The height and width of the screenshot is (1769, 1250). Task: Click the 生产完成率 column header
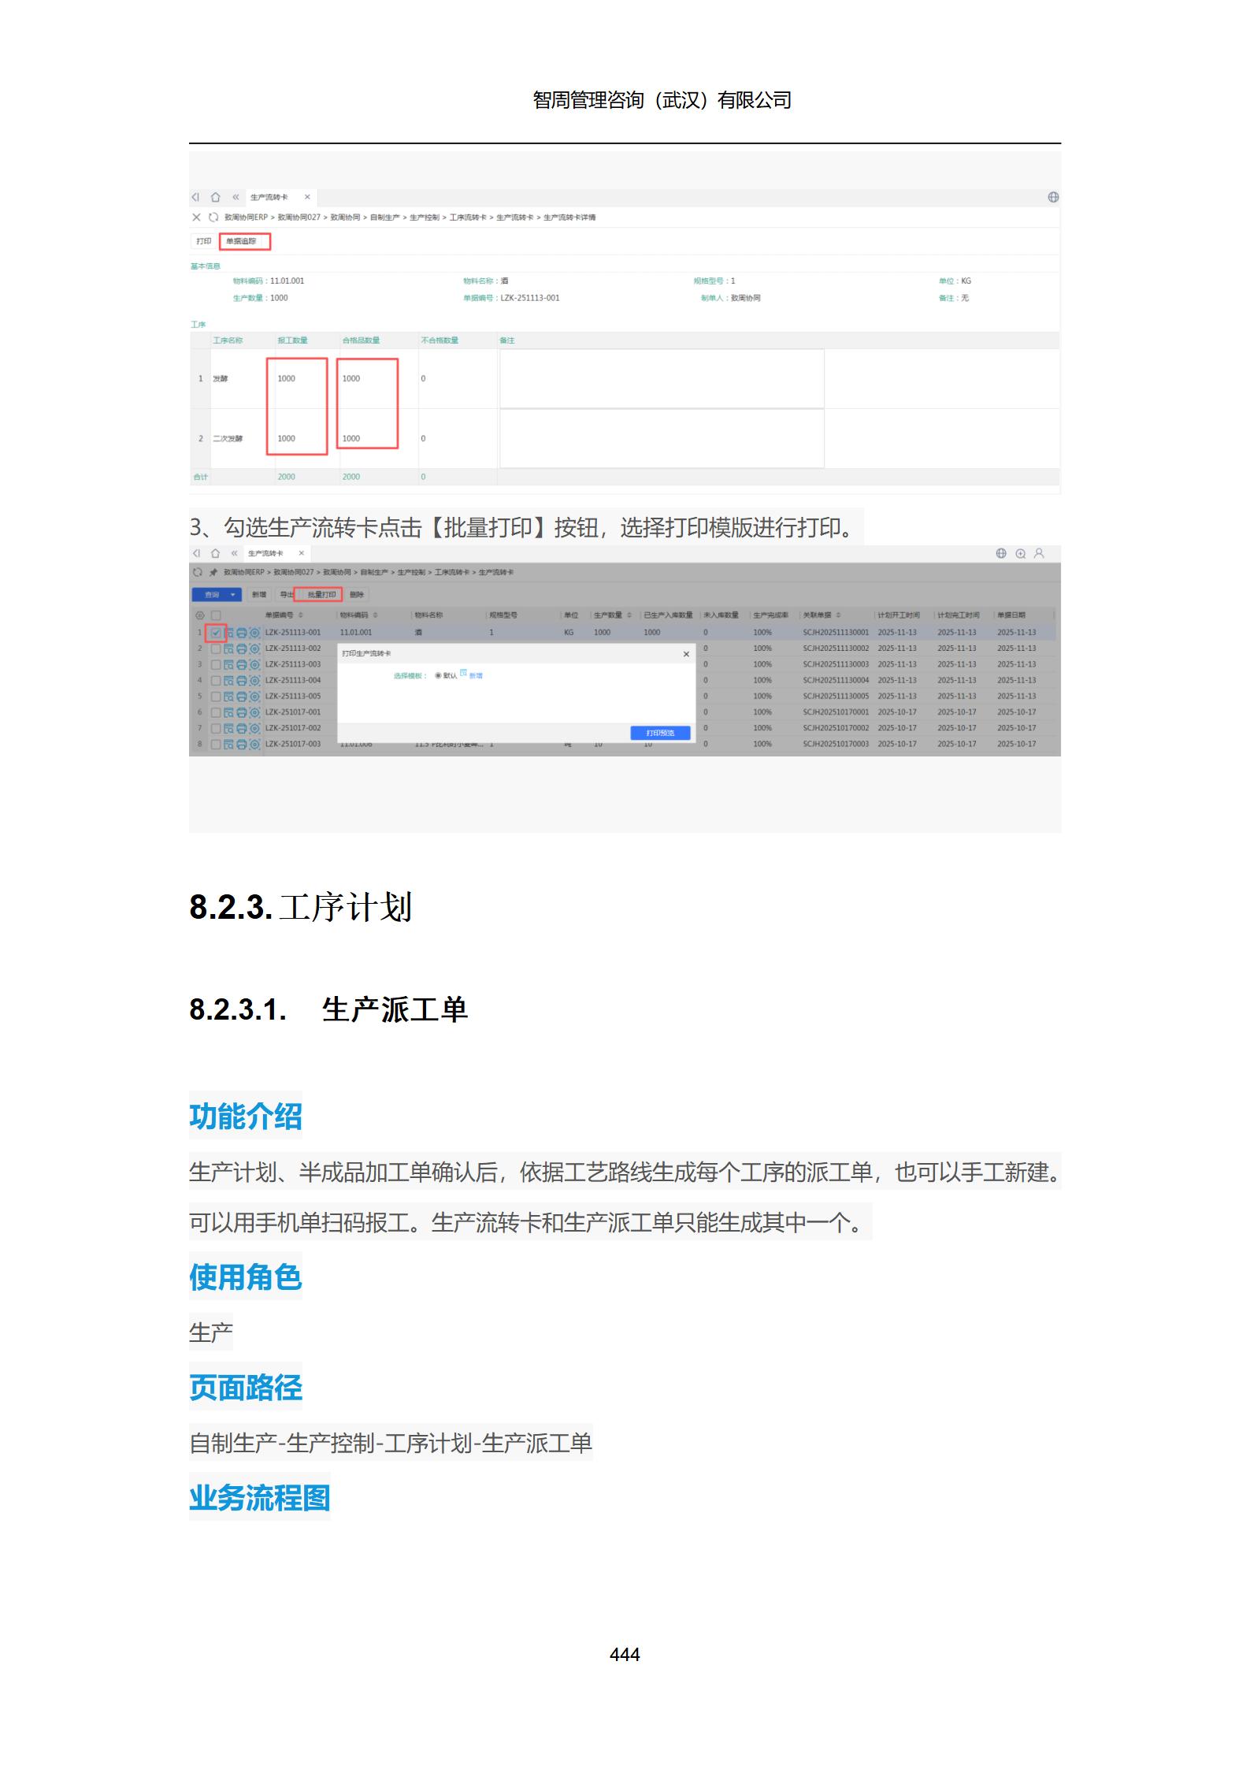(770, 615)
